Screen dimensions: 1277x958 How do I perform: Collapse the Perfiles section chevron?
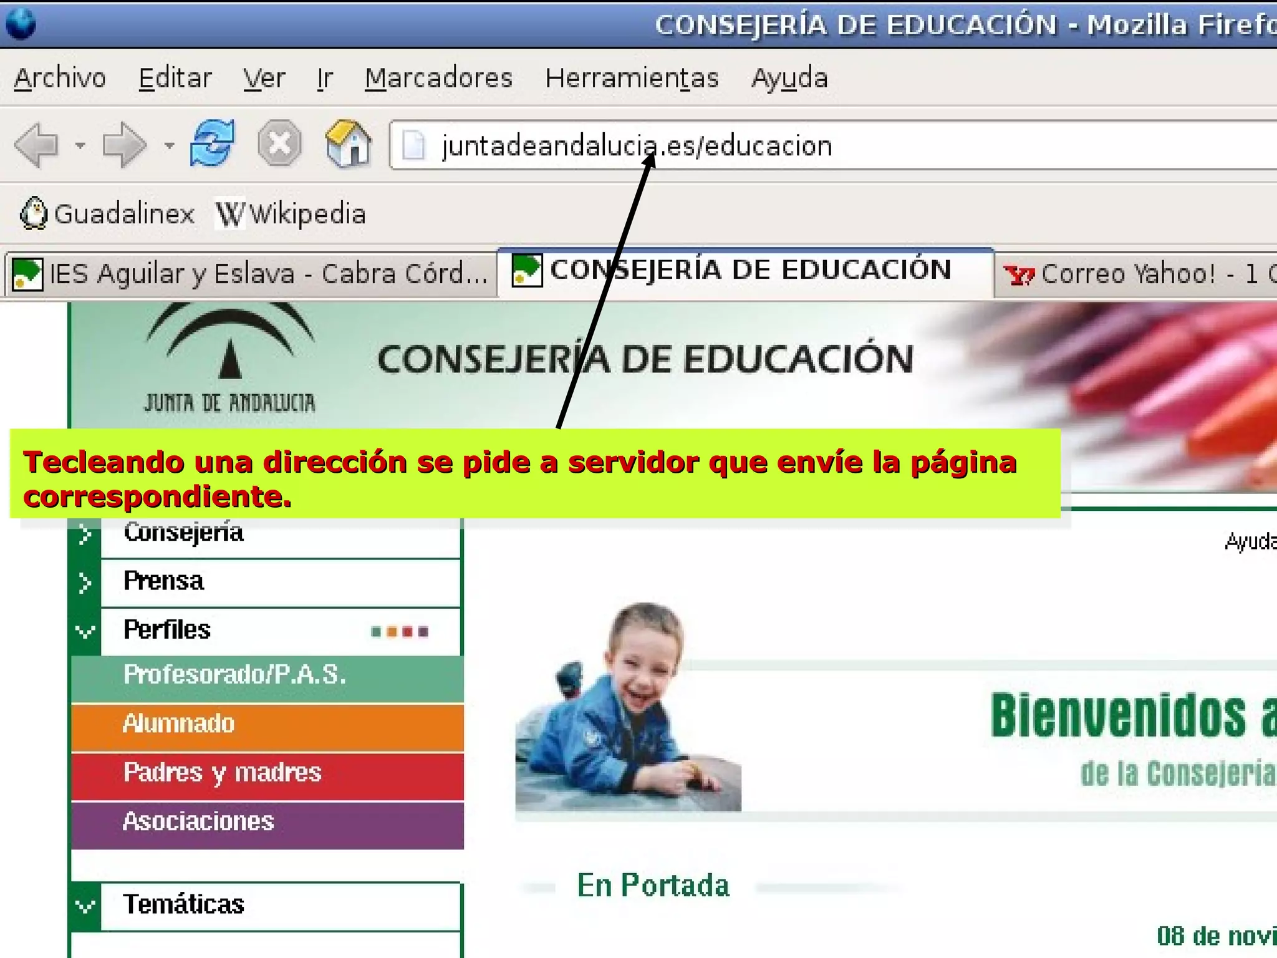pyautogui.click(x=85, y=631)
